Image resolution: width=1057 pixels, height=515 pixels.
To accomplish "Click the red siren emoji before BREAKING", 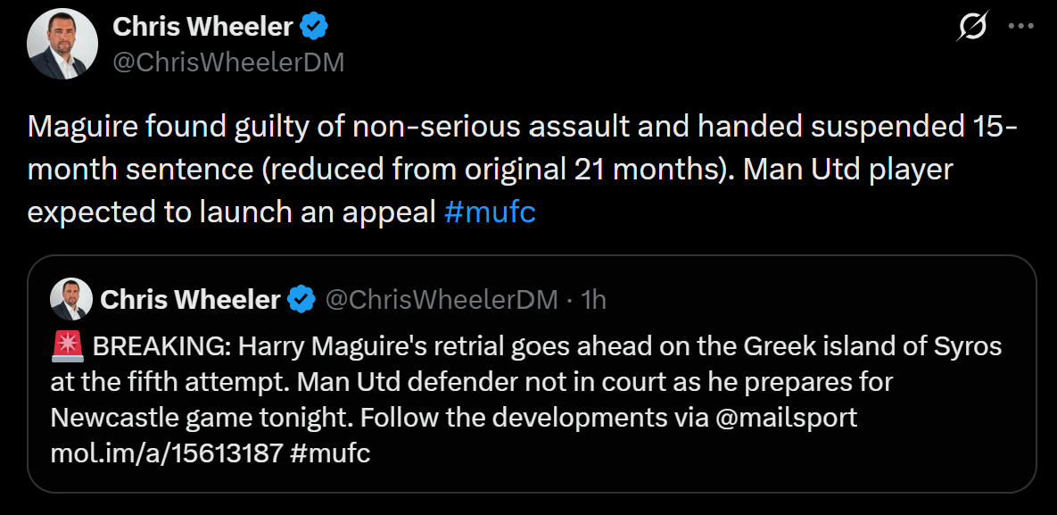I will point(68,345).
